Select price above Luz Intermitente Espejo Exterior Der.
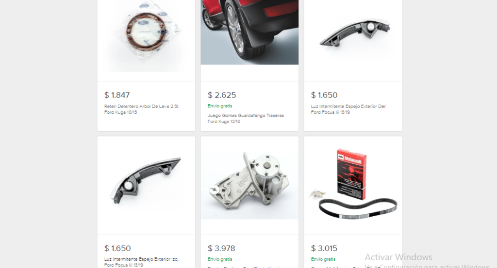This screenshot has height=268, width=497. coord(324,95)
